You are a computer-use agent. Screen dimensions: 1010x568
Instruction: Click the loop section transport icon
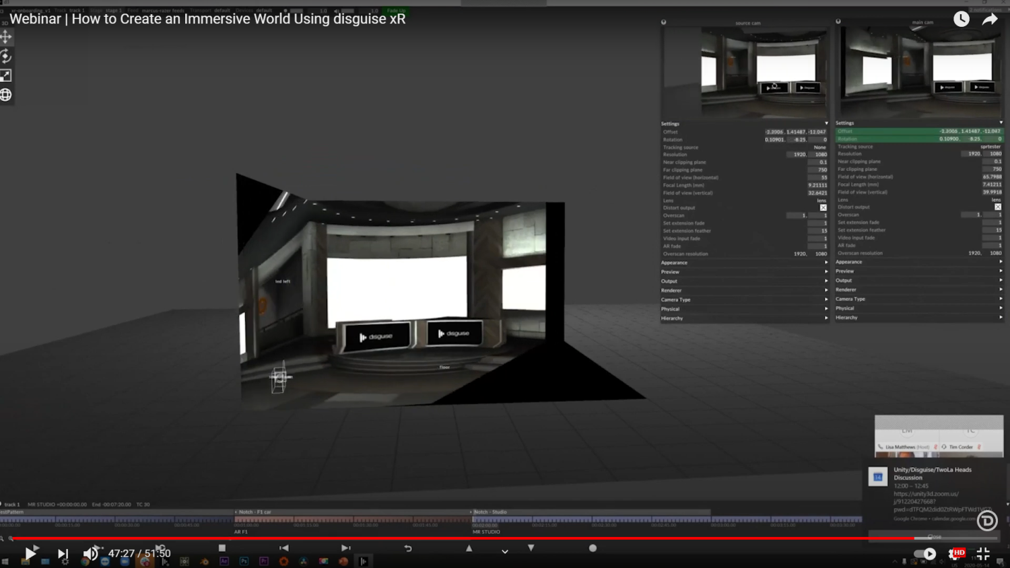click(x=408, y=548)
